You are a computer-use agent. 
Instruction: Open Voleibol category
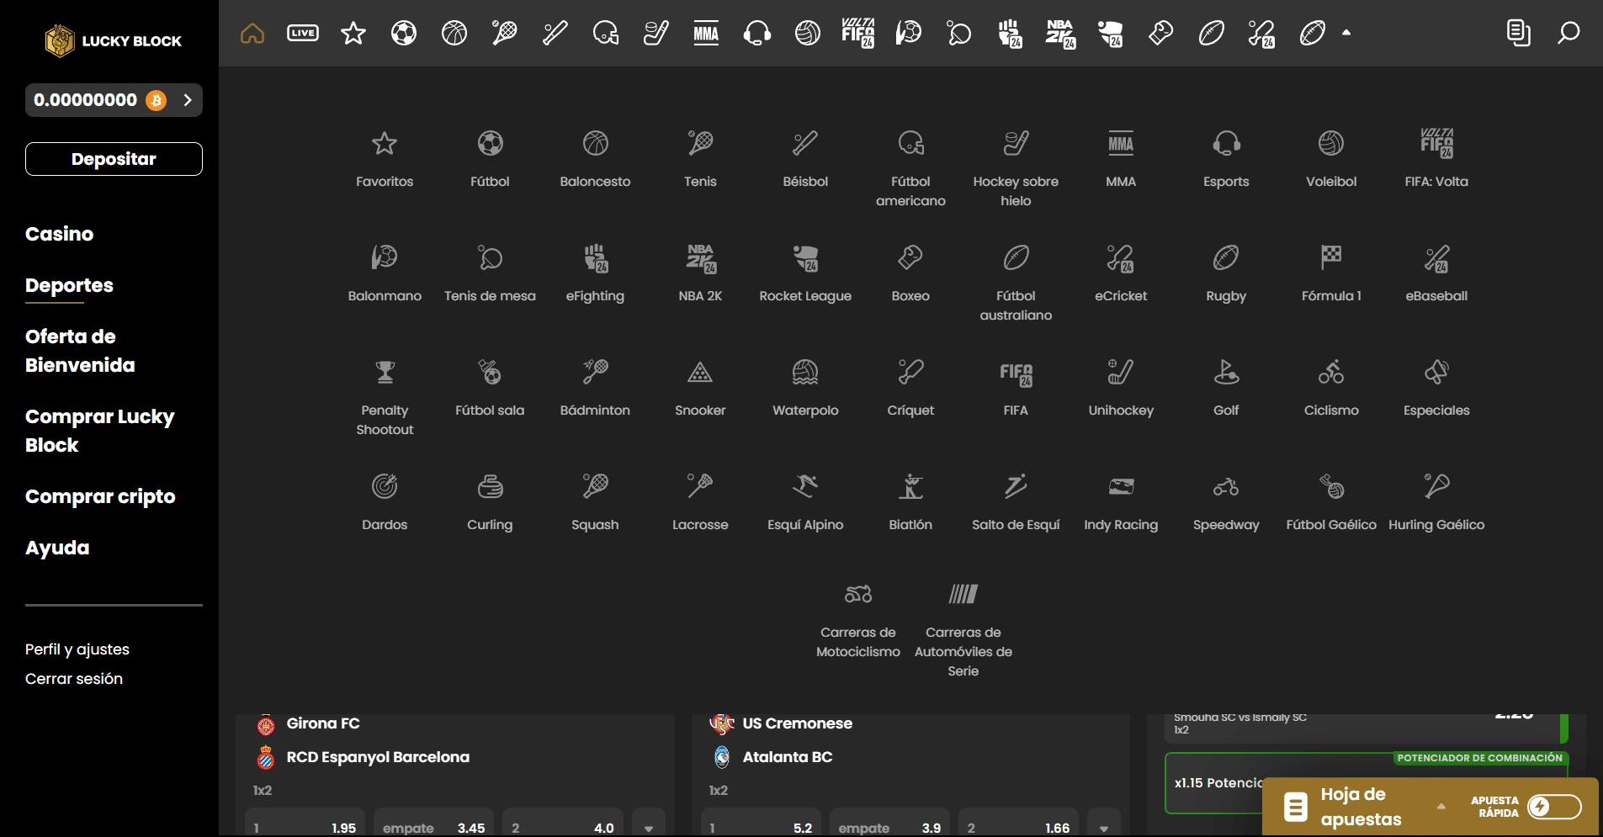[x=1331, y=159]
